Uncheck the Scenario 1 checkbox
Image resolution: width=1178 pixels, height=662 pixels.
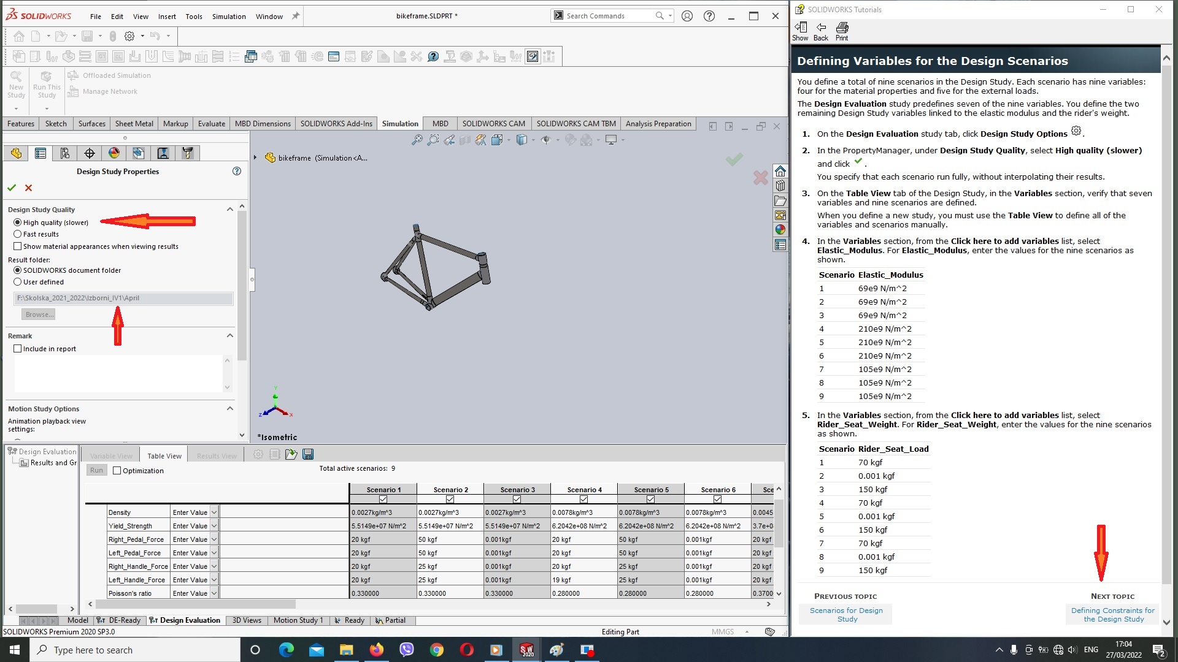[x=383, y=499]
